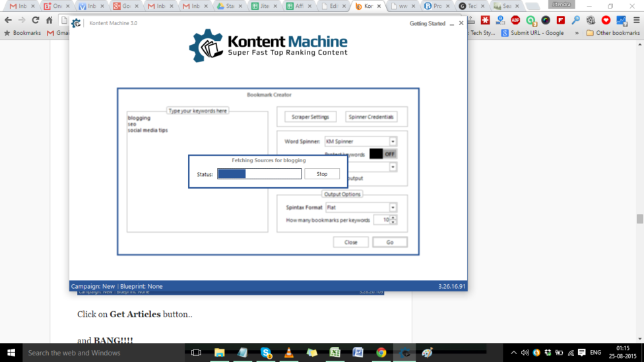The image size is (644, 362).
Task: Open Excel from the taskbar
Action: (x=335, y=353)
